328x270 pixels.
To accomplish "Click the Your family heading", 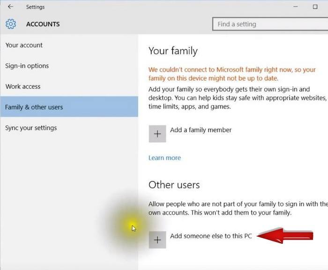I will click(173, 51).
